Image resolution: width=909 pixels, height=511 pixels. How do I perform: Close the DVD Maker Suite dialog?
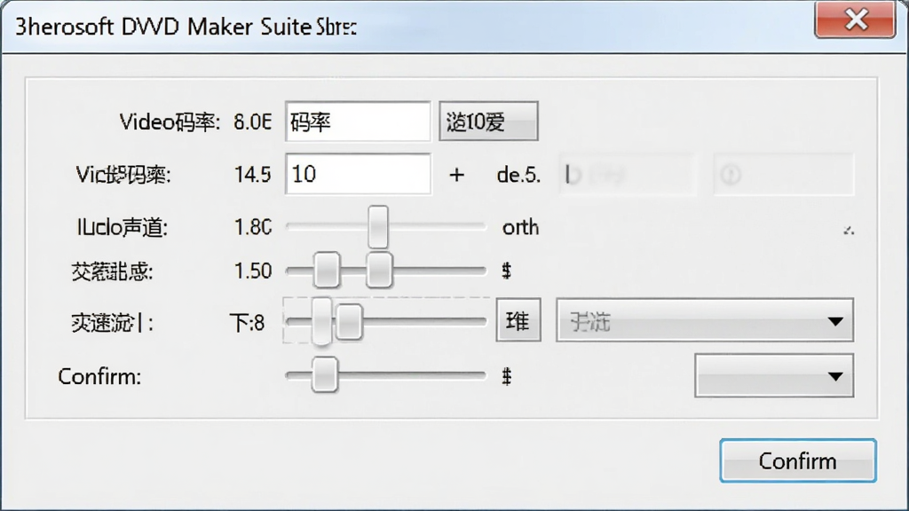[x=855, y=20]
